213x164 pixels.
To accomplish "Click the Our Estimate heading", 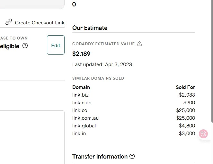I will pyautogui.click(x=90, y=28).
